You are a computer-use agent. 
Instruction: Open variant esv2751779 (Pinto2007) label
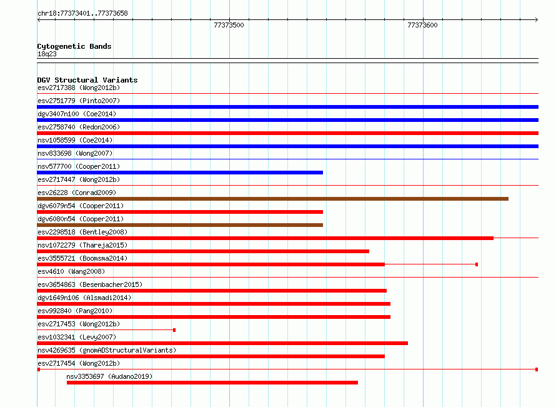click(x=79, y=101)
